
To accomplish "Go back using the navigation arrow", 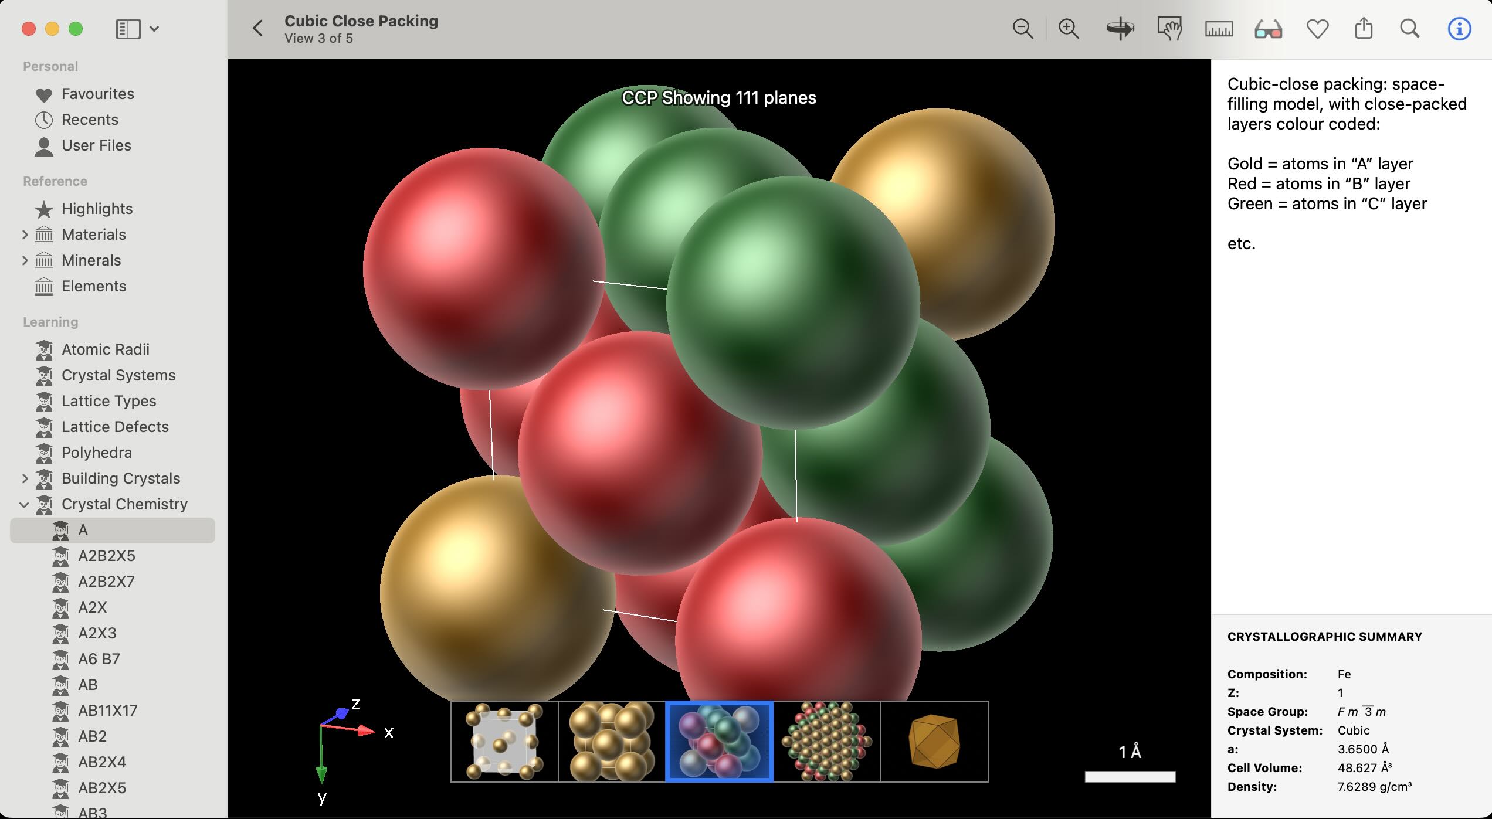I will (257, 29).
